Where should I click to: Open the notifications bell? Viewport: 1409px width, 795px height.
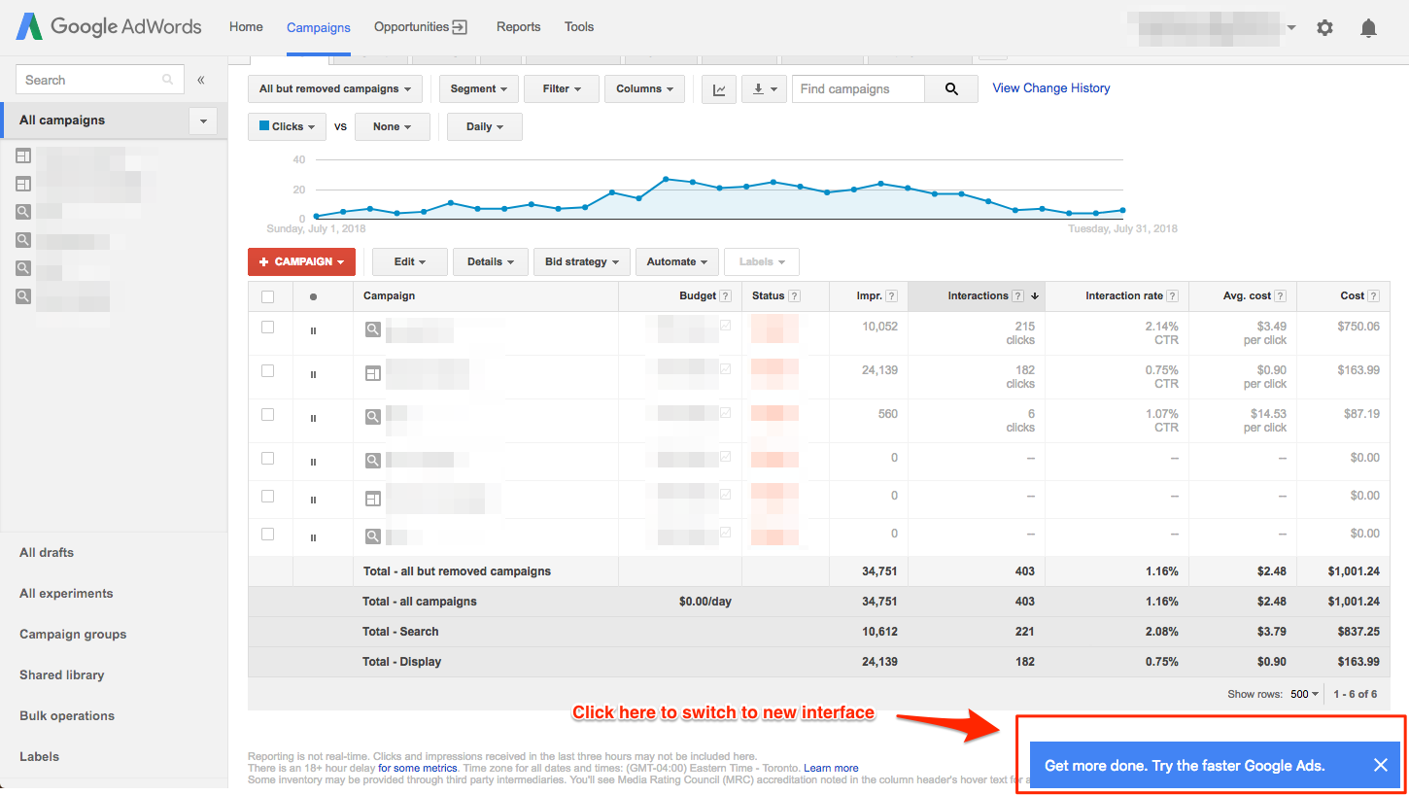pos(1368,28)
